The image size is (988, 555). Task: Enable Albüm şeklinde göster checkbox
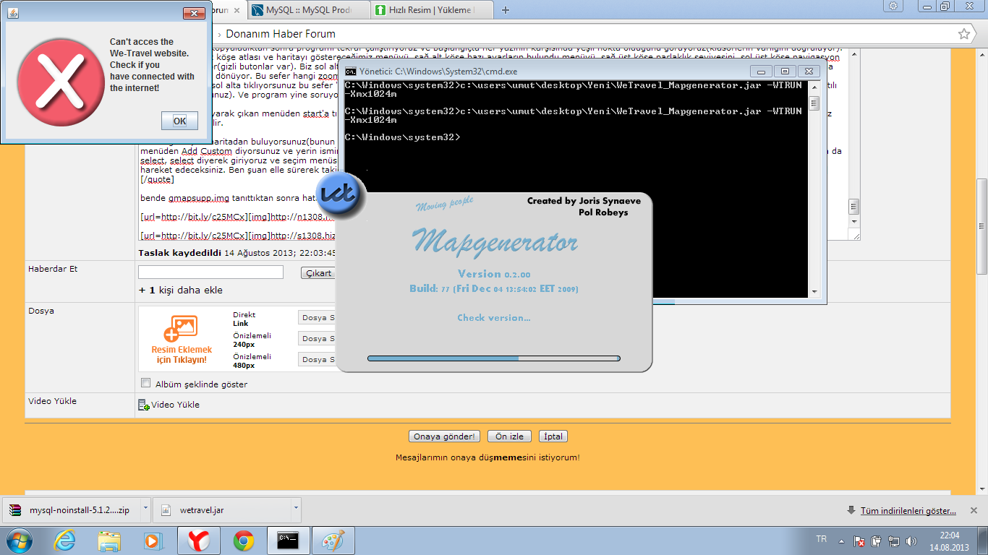146,383
